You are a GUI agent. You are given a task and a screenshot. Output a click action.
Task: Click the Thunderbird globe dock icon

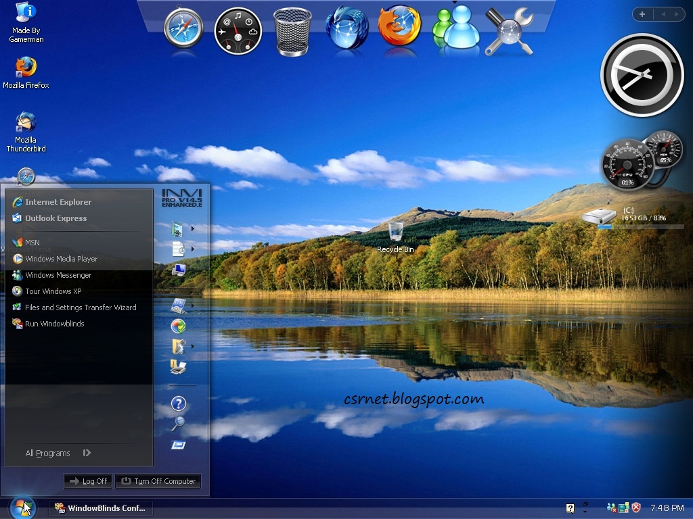[347, 27]
